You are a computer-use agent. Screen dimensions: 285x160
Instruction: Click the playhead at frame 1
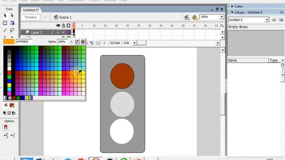point(74,26)
